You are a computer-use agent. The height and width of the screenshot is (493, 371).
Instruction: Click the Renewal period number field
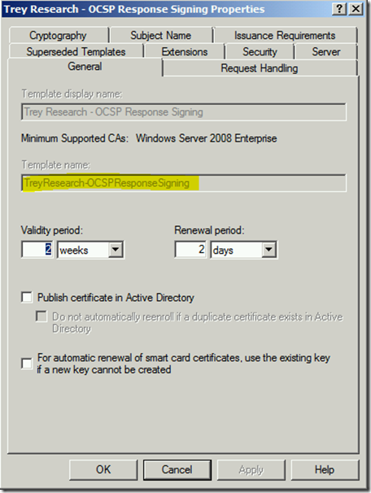tap(190, 250)
